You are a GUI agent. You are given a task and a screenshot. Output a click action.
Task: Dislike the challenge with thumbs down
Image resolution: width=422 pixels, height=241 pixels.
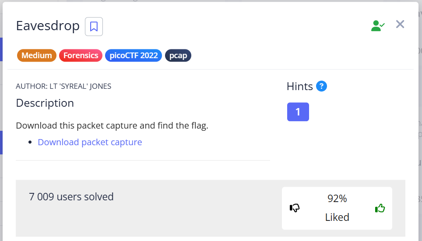(295, 208)
